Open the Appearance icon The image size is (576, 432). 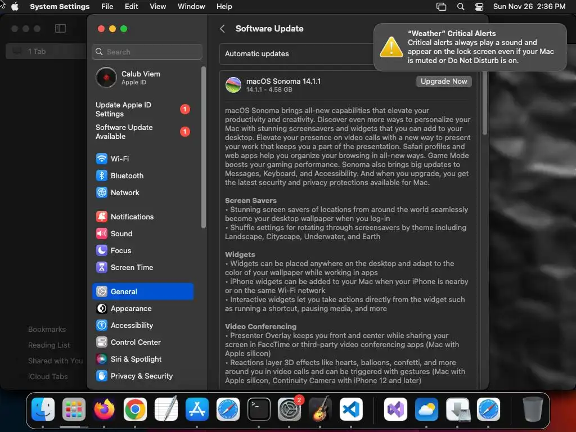[x=102, y=309]
